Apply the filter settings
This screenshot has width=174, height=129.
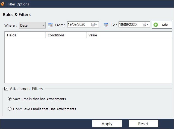tap(107, 124)
